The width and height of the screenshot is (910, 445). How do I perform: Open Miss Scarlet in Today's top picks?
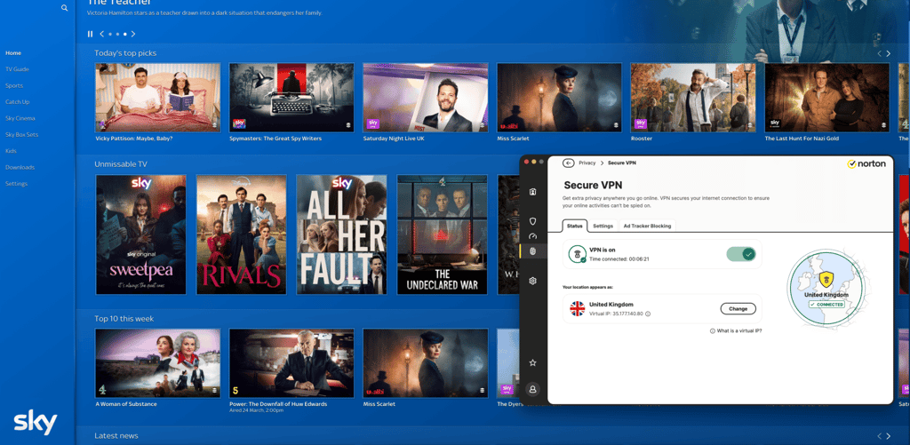(x=560, y=98)
